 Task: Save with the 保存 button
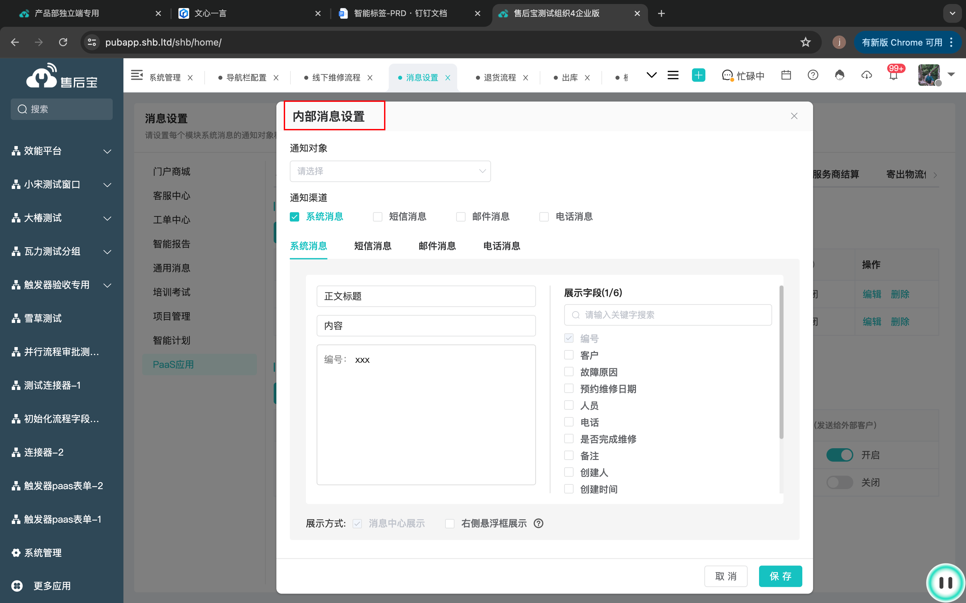pos(781,576)
